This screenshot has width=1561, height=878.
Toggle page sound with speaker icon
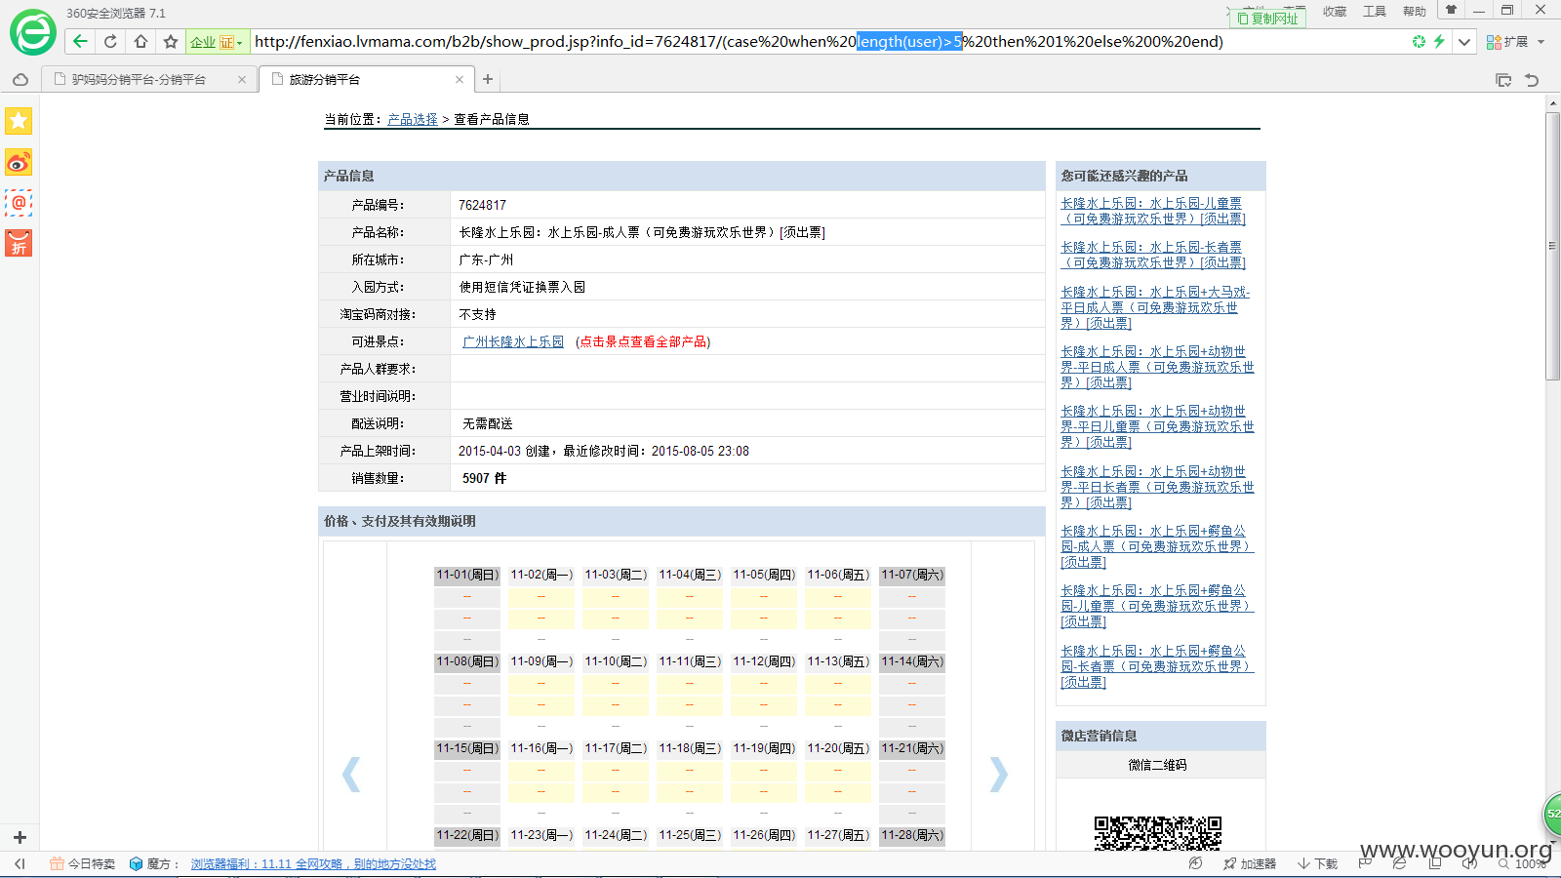pyautogui.click(x=1469, y=863)
